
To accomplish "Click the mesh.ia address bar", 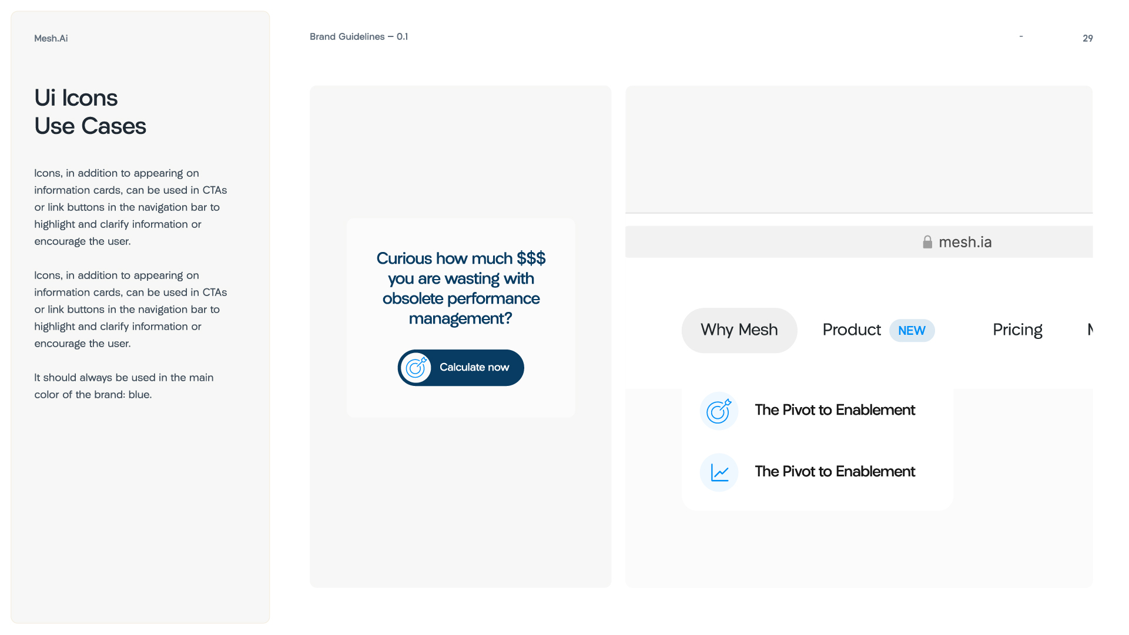I will (x=859, y=242).
